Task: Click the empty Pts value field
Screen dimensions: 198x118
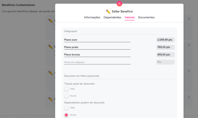Action: point(165,62)
